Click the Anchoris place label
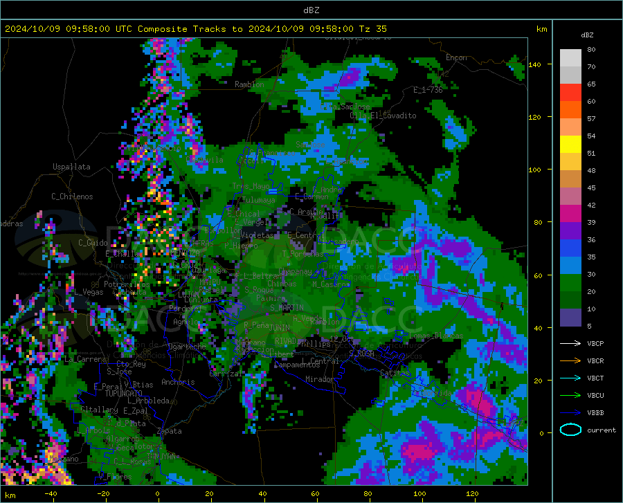The height and width of the screenshot is (503, 623). (178, 382)
